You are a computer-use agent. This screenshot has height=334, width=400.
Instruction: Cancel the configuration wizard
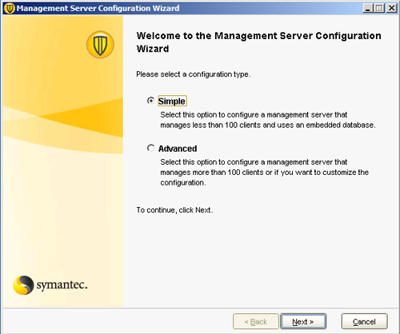point(364,321)
